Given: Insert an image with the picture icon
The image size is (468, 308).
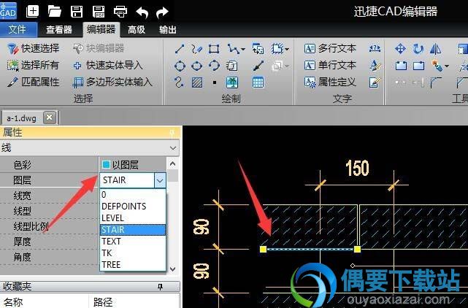Looking at the screenshot, I should coord(232,82).
